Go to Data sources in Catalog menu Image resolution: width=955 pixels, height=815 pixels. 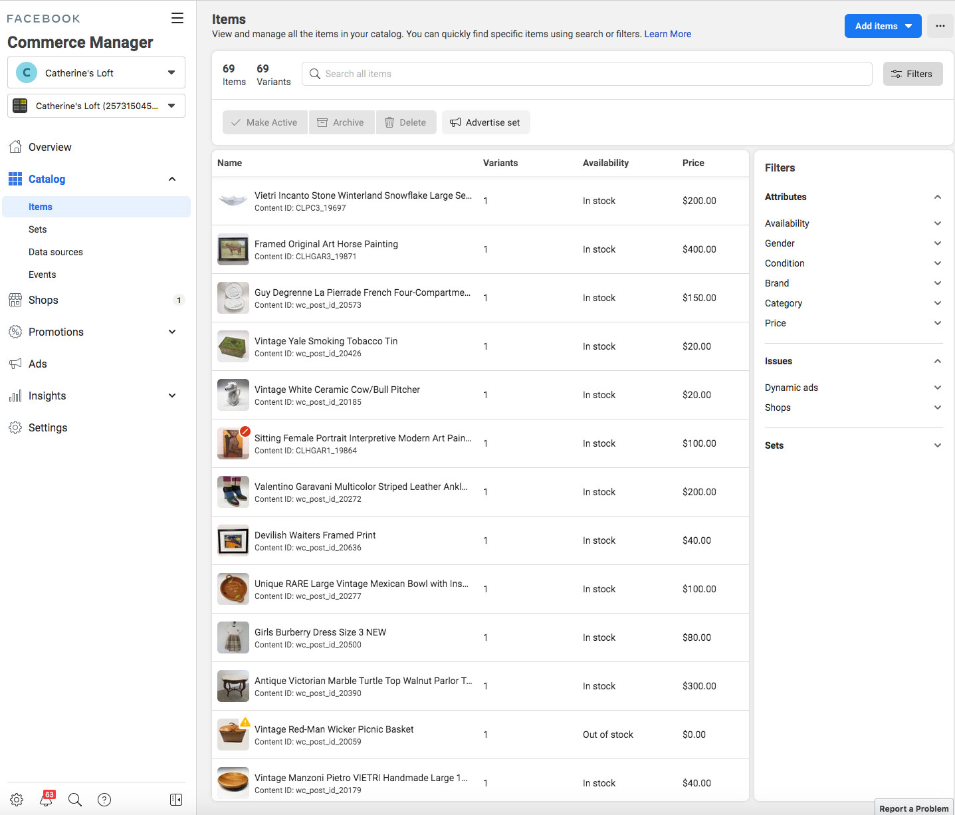pos(56,252)
